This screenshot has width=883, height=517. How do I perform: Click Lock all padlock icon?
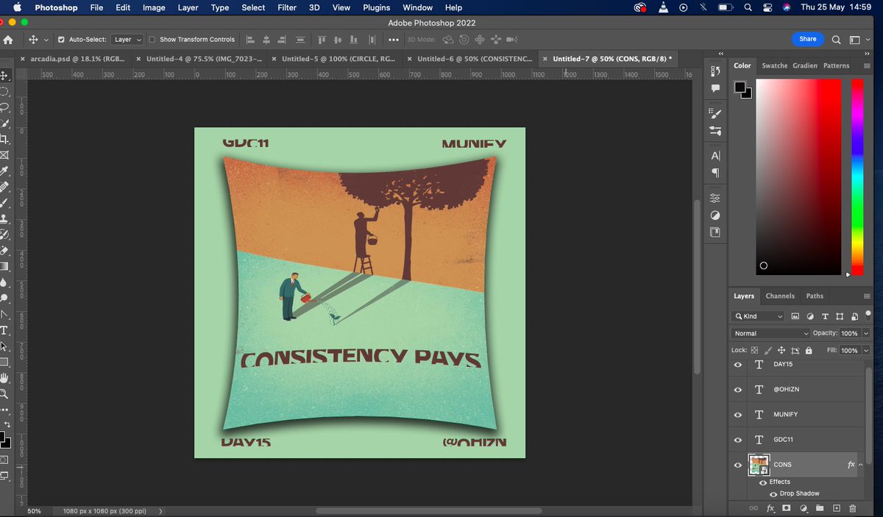(x=809, y=351)
